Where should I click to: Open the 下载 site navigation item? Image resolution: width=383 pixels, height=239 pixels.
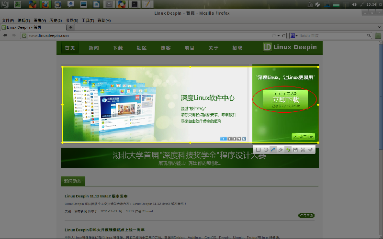click(118, 48)
